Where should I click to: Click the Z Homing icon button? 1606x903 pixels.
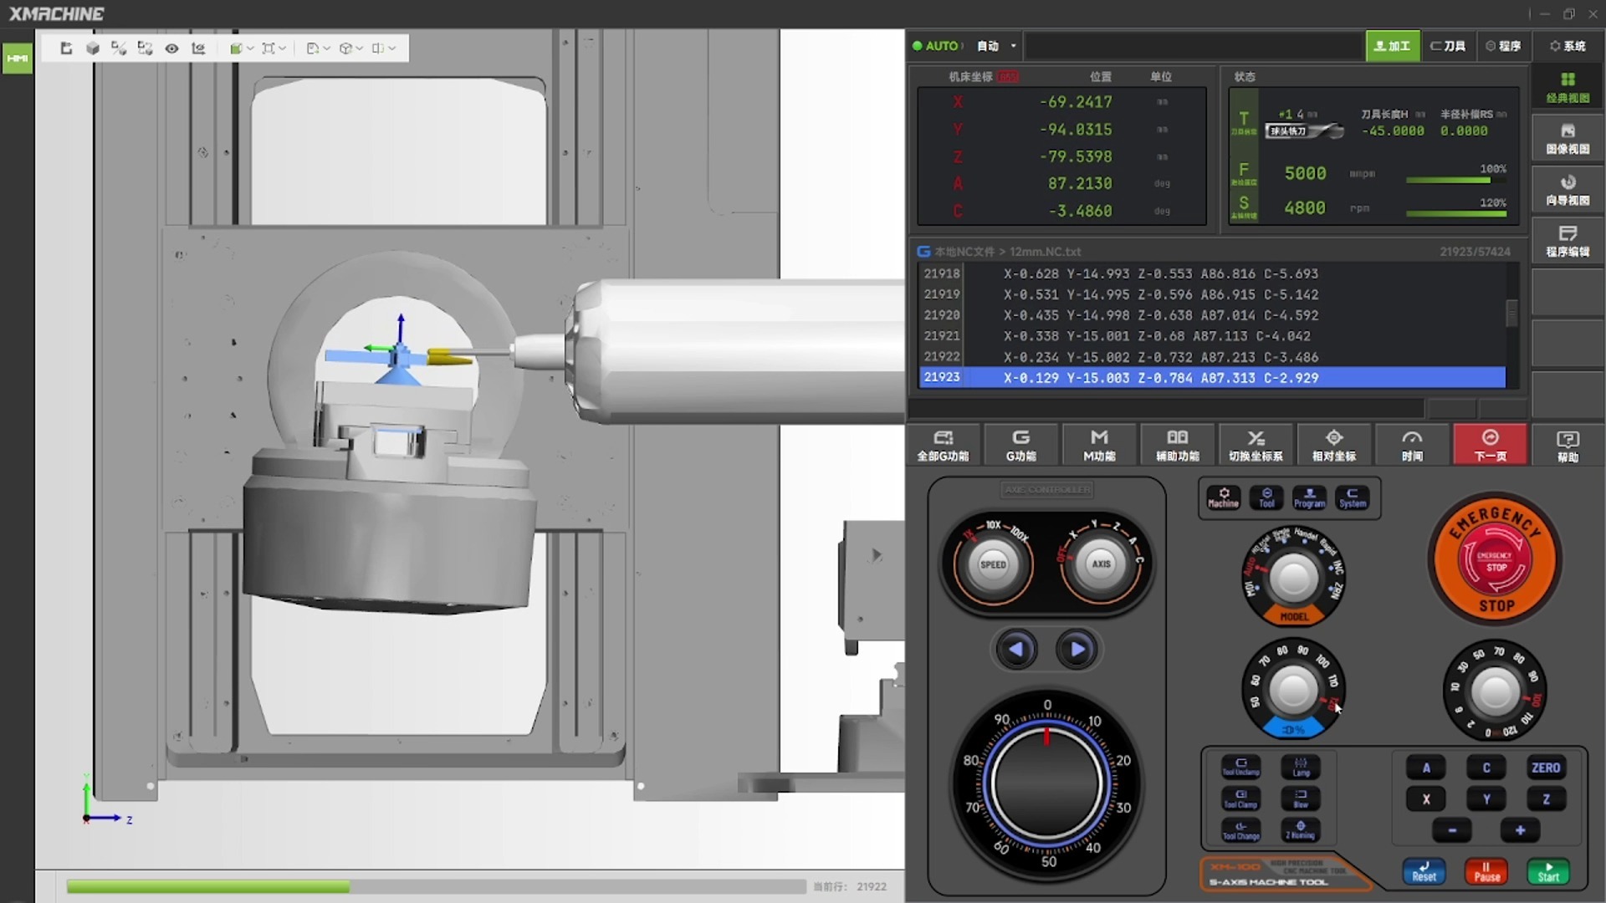pyautogui.click(x=1301, y=829)
